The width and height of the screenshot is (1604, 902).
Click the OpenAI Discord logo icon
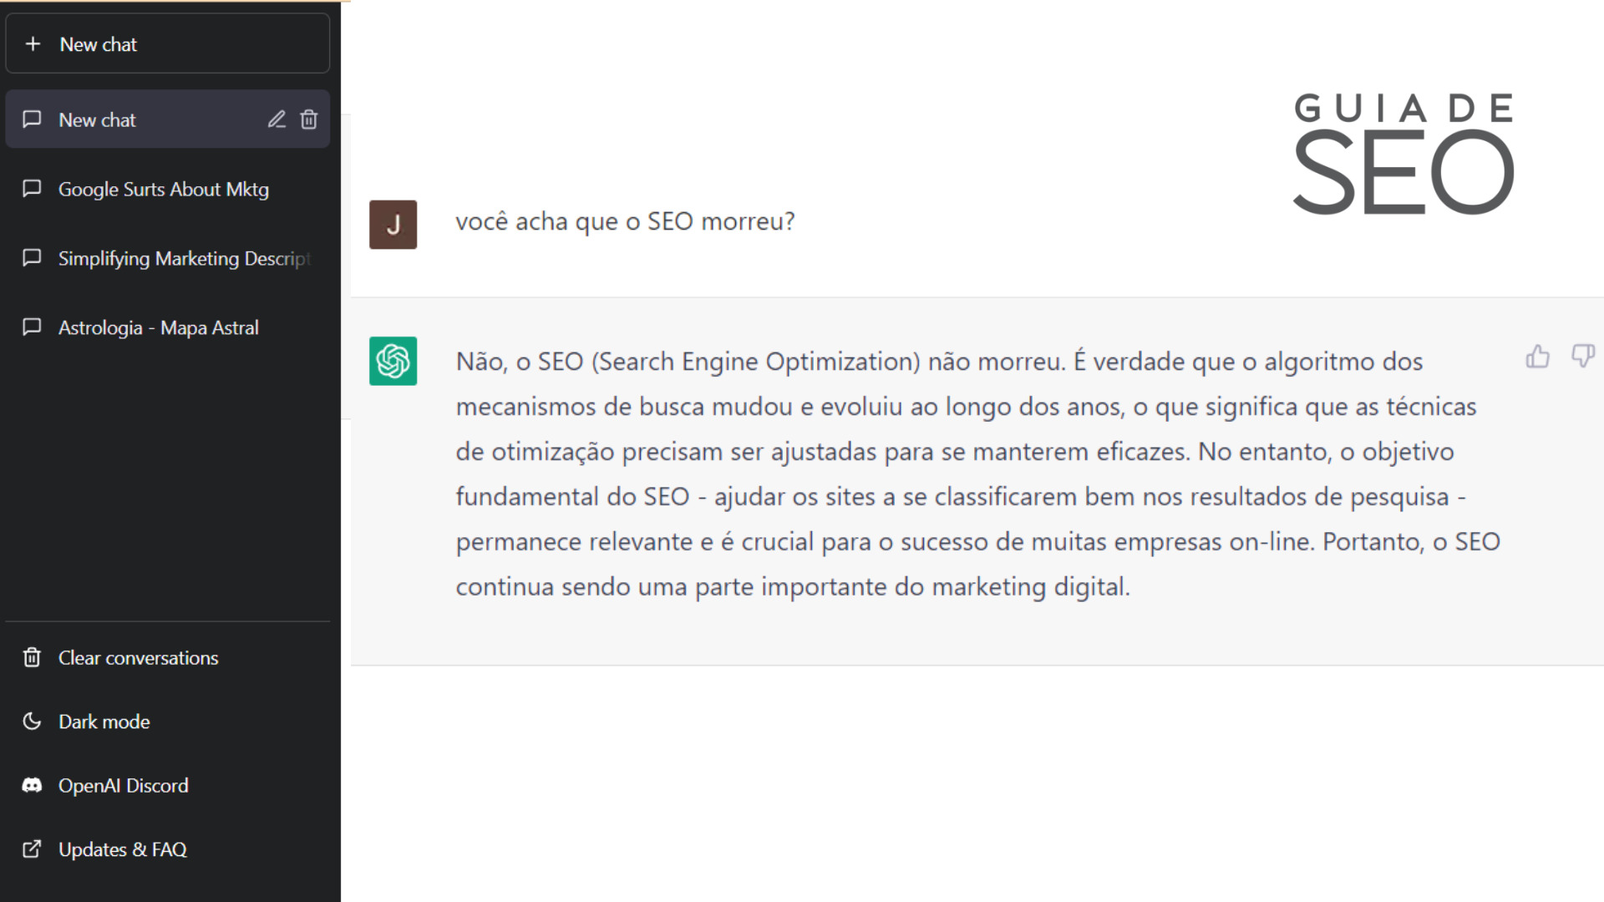[x=32, y=785]
